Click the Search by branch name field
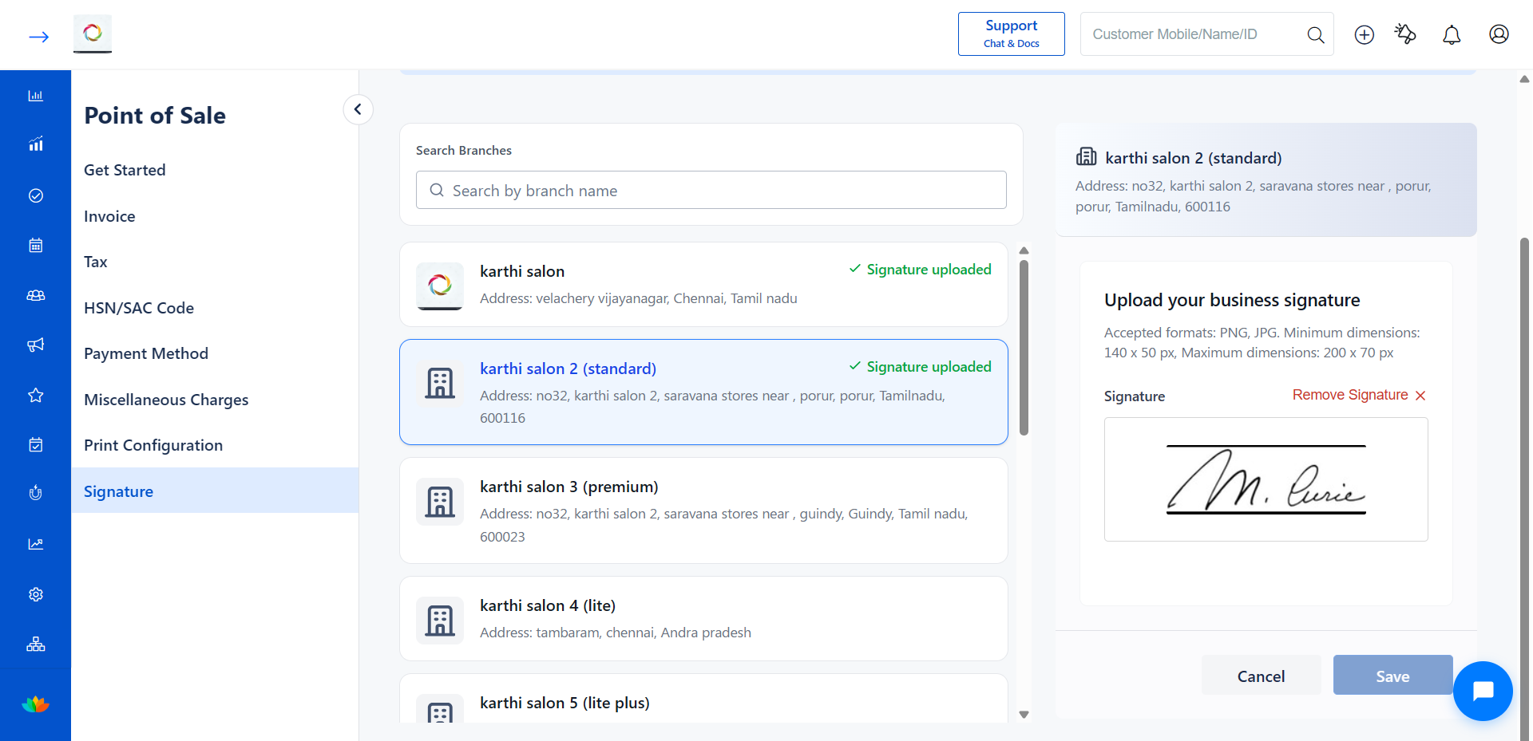Screen dimensions: 1533x741 click(711, 190)
